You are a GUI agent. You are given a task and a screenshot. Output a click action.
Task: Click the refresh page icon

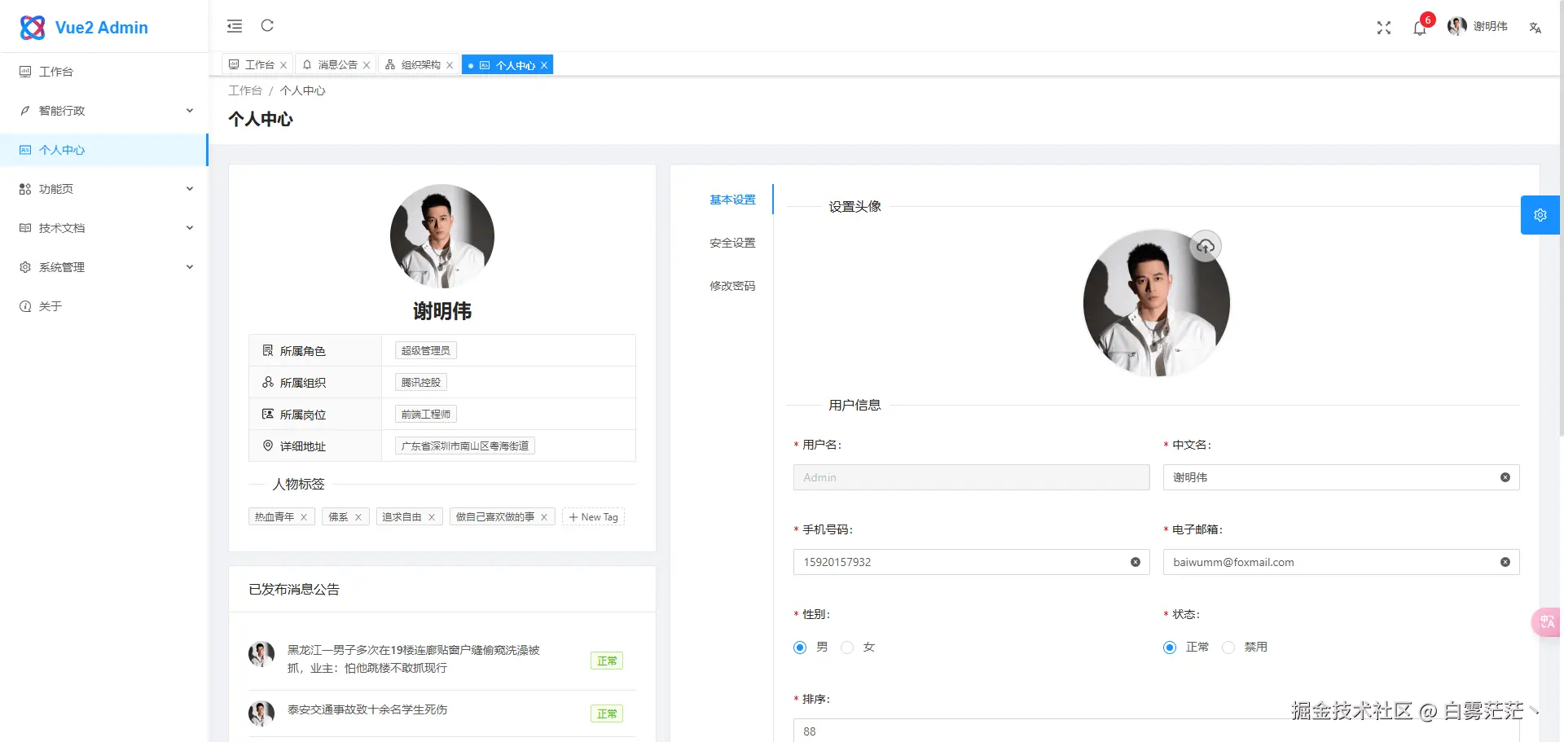point(267,25)
